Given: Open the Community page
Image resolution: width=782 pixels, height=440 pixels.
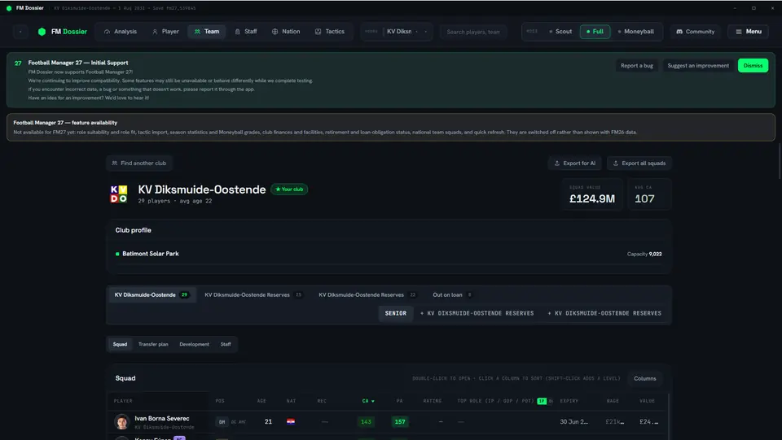Looking at the screenshot, I should [695, 32].
